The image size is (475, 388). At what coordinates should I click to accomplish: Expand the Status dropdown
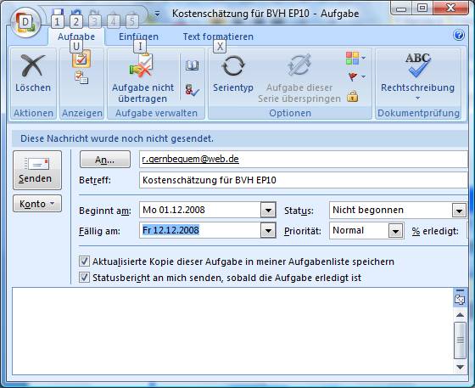point(459,210)
